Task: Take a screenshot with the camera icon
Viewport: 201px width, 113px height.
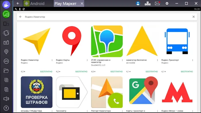Action: click(6, 42)
